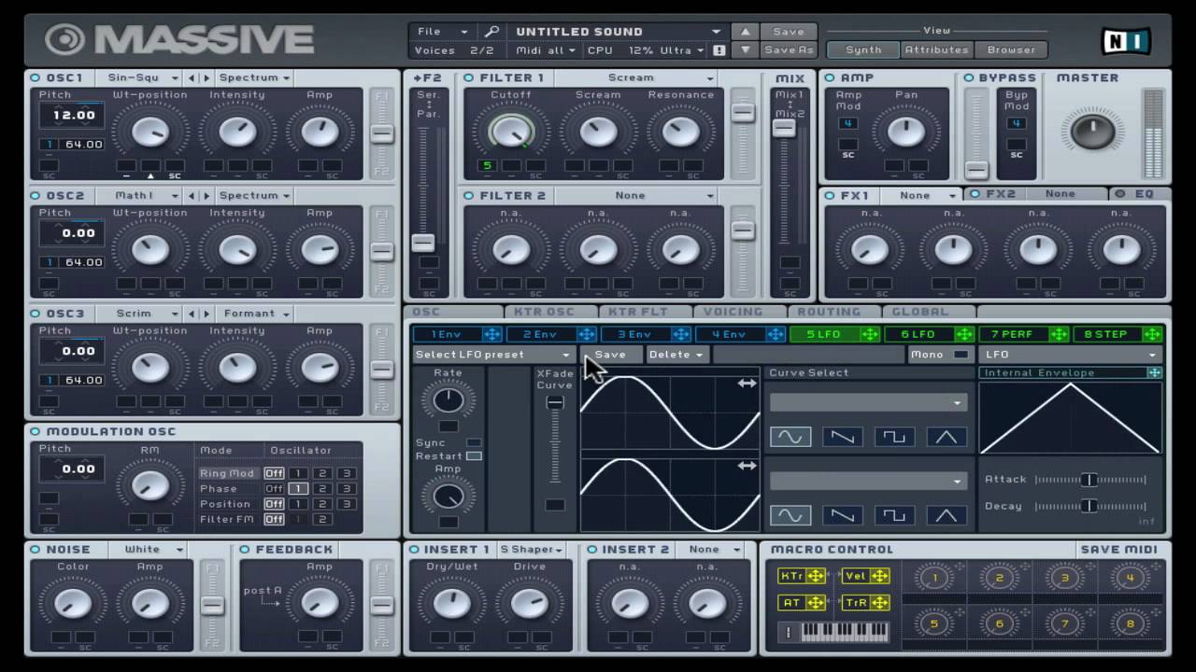1196x672 pixels.
Task: Load the previous sound with the up arrow
Action: [x=745, y=32]
